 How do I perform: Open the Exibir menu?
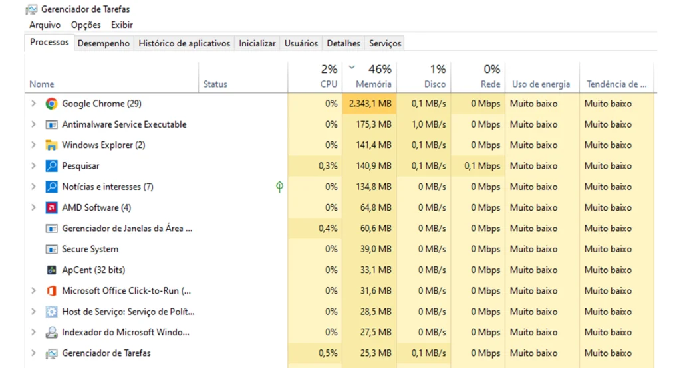point(122,25)
